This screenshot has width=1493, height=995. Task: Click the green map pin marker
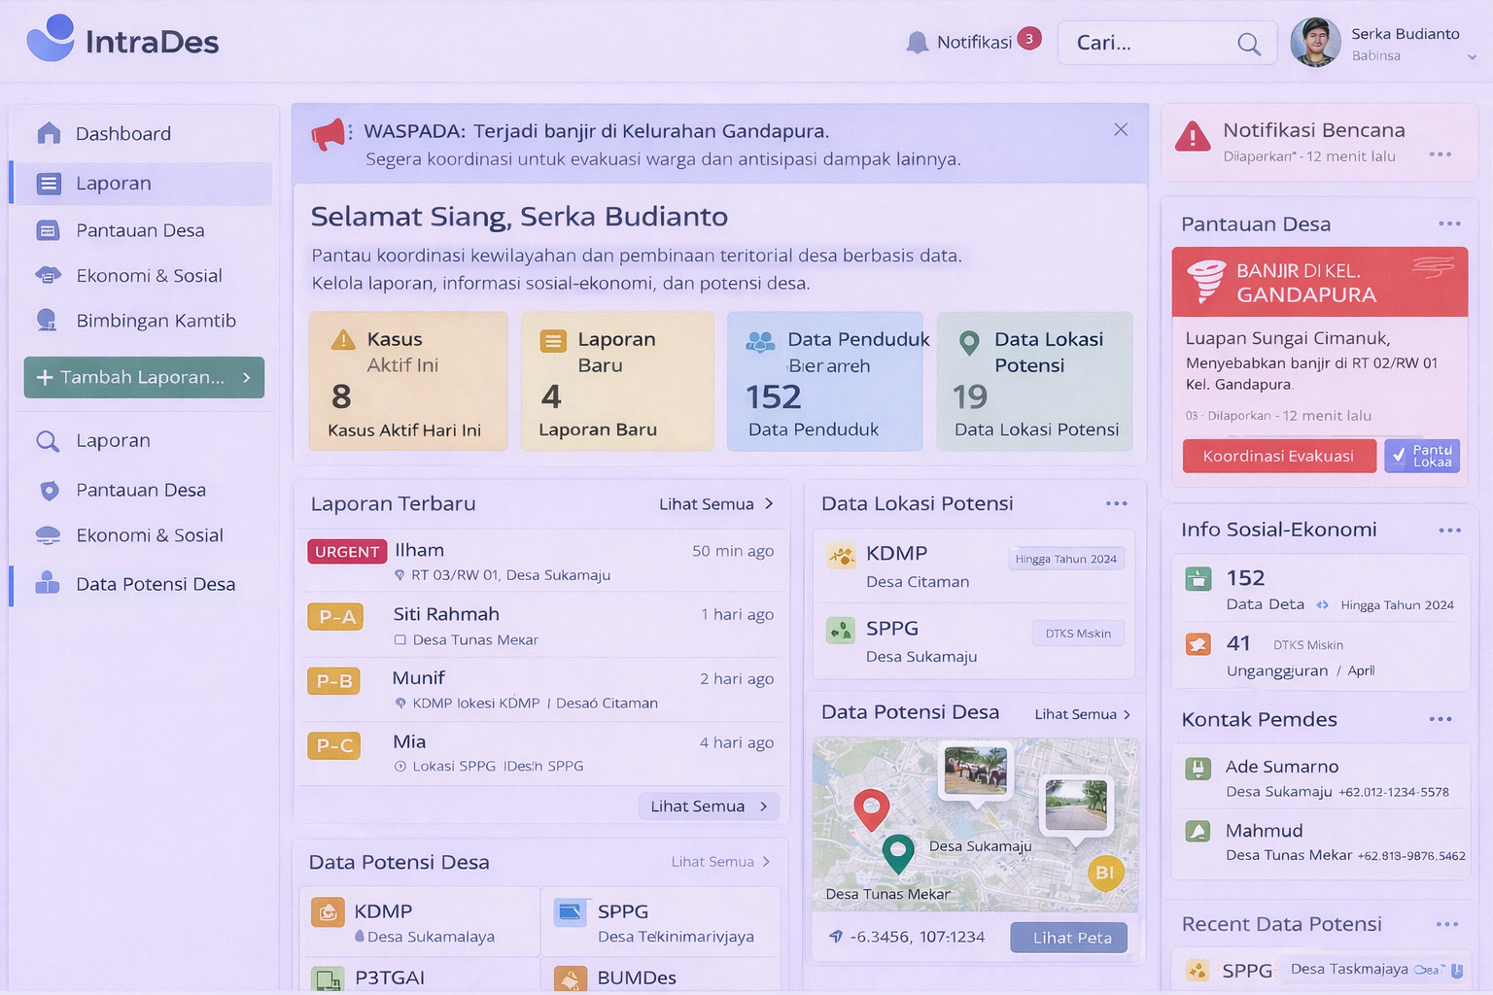tap(898, 851)
